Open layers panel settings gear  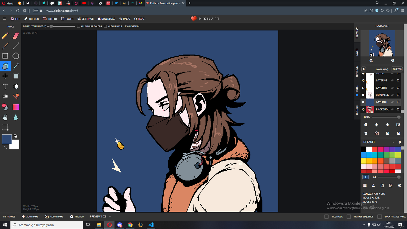coord(364,69)
